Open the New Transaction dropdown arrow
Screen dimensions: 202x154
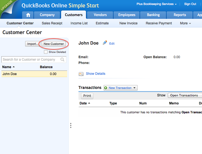pyautogui.click(x=135, y=88)
